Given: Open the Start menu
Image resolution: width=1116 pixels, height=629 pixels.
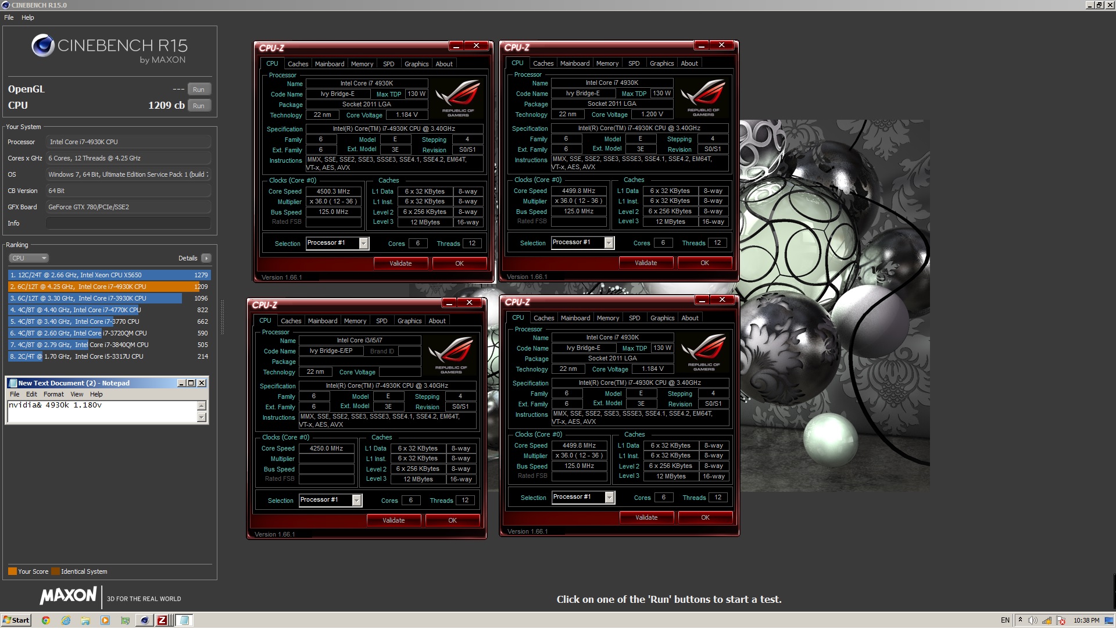Looking at the screenshot, I should 16,621.
